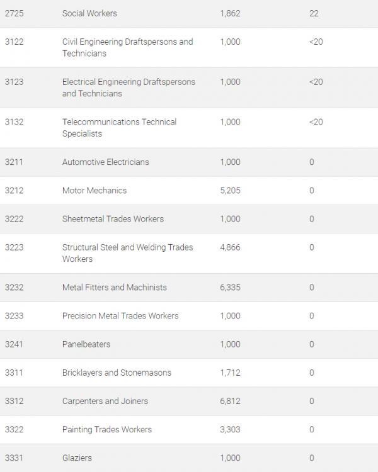The height and width of the screenshot is (472, 378).
Task: Click Civil Engineering Draftspersons and Technicians row
Action: coord(127,47)
